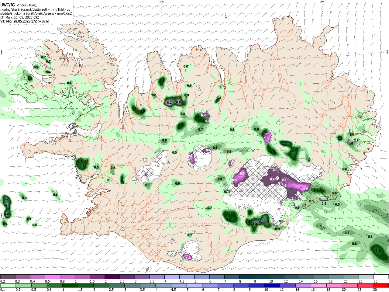Click the red swatch ending the rain legend
The width and height of the screenshot is (389, 292).
click(381, 285)
